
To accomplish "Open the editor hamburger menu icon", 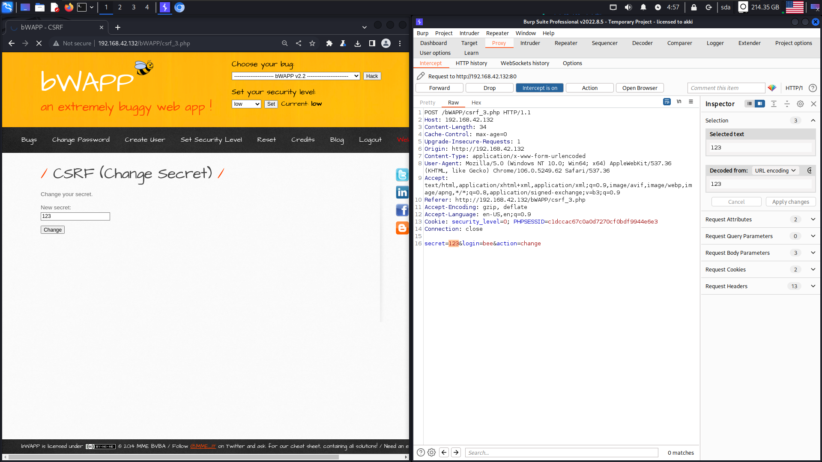I will point(691,102).
